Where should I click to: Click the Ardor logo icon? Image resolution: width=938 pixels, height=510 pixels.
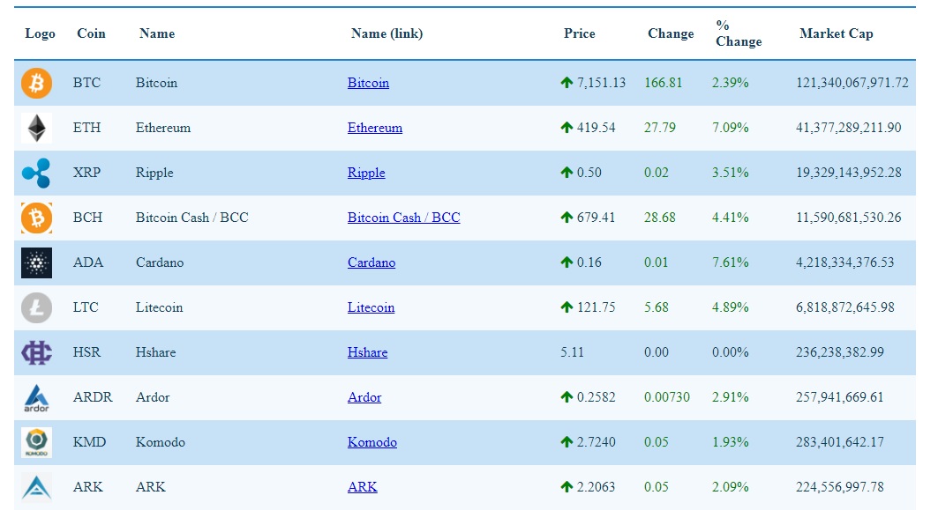pos(36,398)
